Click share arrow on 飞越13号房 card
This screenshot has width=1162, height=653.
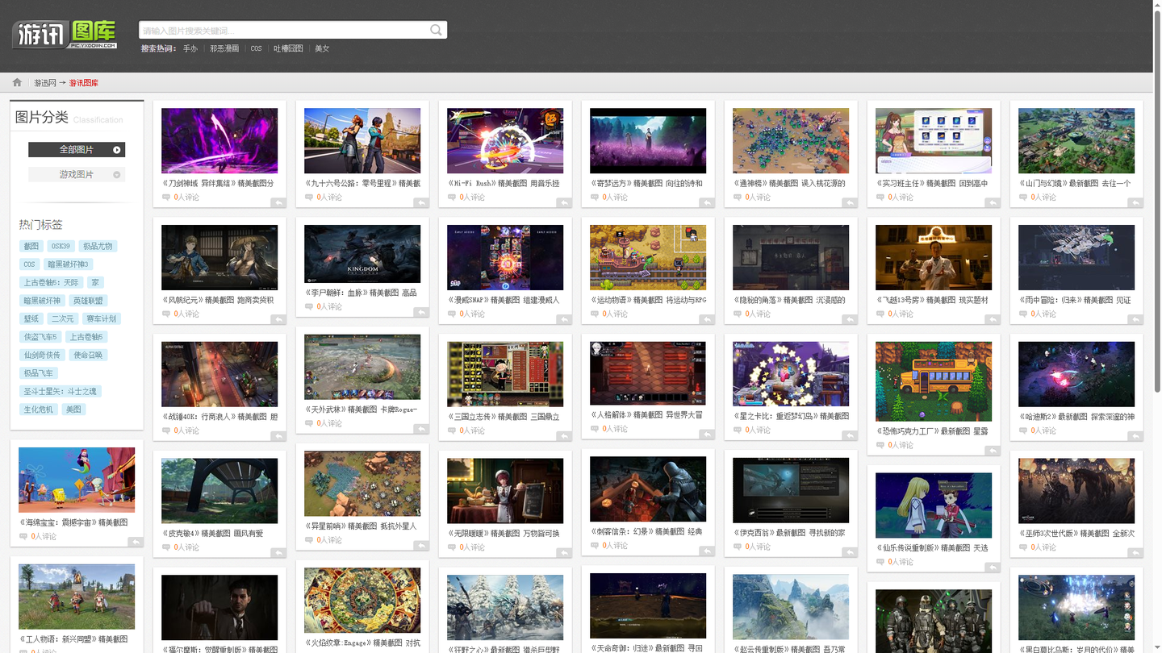pyautogui.click(x=993, y=320)
